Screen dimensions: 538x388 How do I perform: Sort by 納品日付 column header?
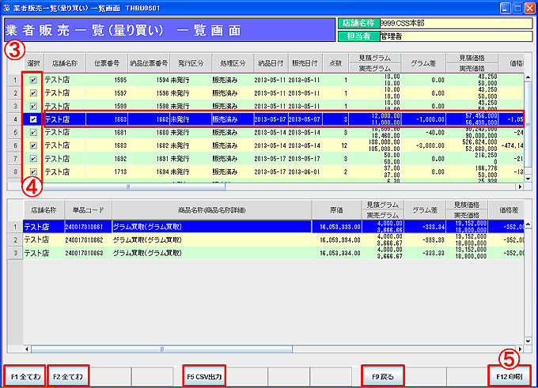[x=270, y=62]
